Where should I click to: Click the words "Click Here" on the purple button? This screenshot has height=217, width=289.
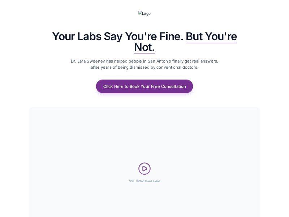(x=113, y=86)
